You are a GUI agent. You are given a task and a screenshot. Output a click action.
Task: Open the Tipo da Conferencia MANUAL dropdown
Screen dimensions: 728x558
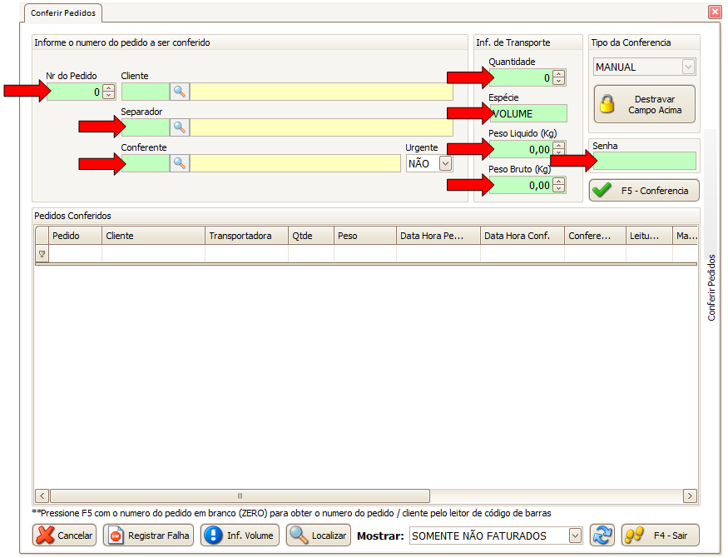pos(688,67)
